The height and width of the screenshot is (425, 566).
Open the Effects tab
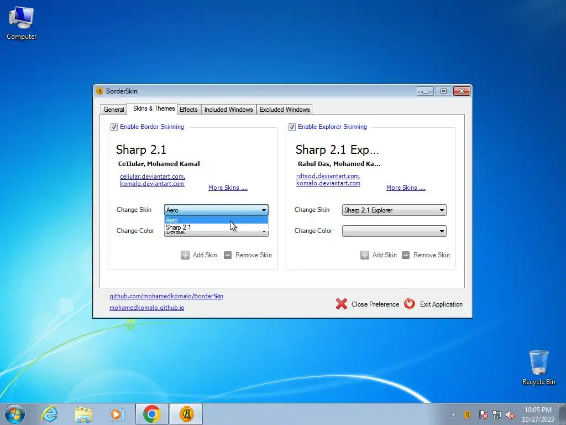(x=188, y=110)
